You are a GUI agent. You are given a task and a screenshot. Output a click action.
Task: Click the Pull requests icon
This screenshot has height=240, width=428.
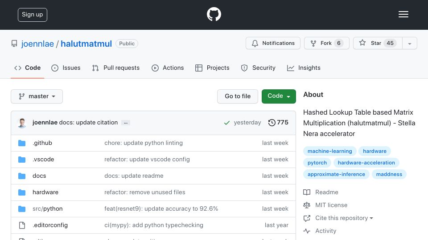click(95, 68)
